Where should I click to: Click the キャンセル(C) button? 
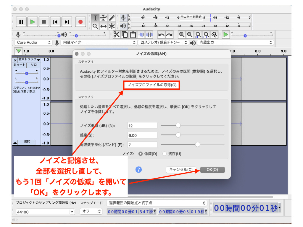181,170
